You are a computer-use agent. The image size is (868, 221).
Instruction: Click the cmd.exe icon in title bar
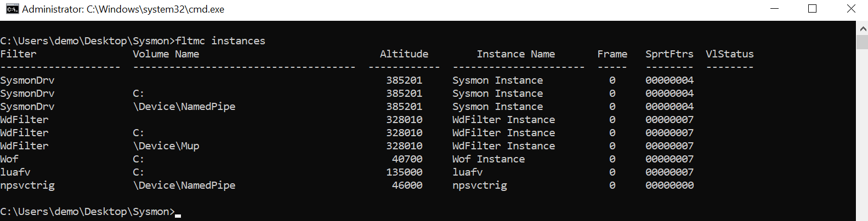(x=12, y=9)
